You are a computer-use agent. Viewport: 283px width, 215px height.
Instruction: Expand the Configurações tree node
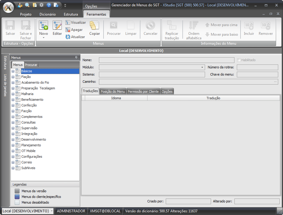coord(13,157)
